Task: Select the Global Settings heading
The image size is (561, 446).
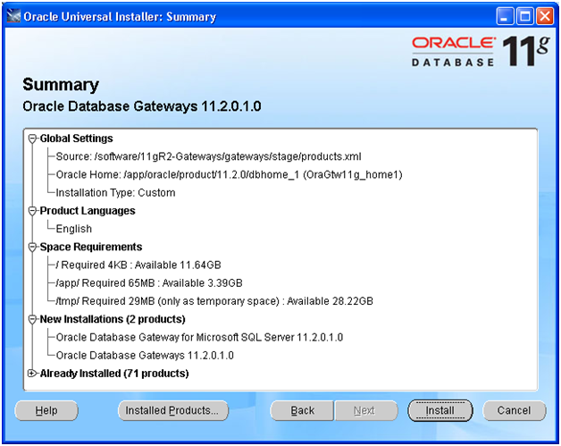Action: [76, 139]
